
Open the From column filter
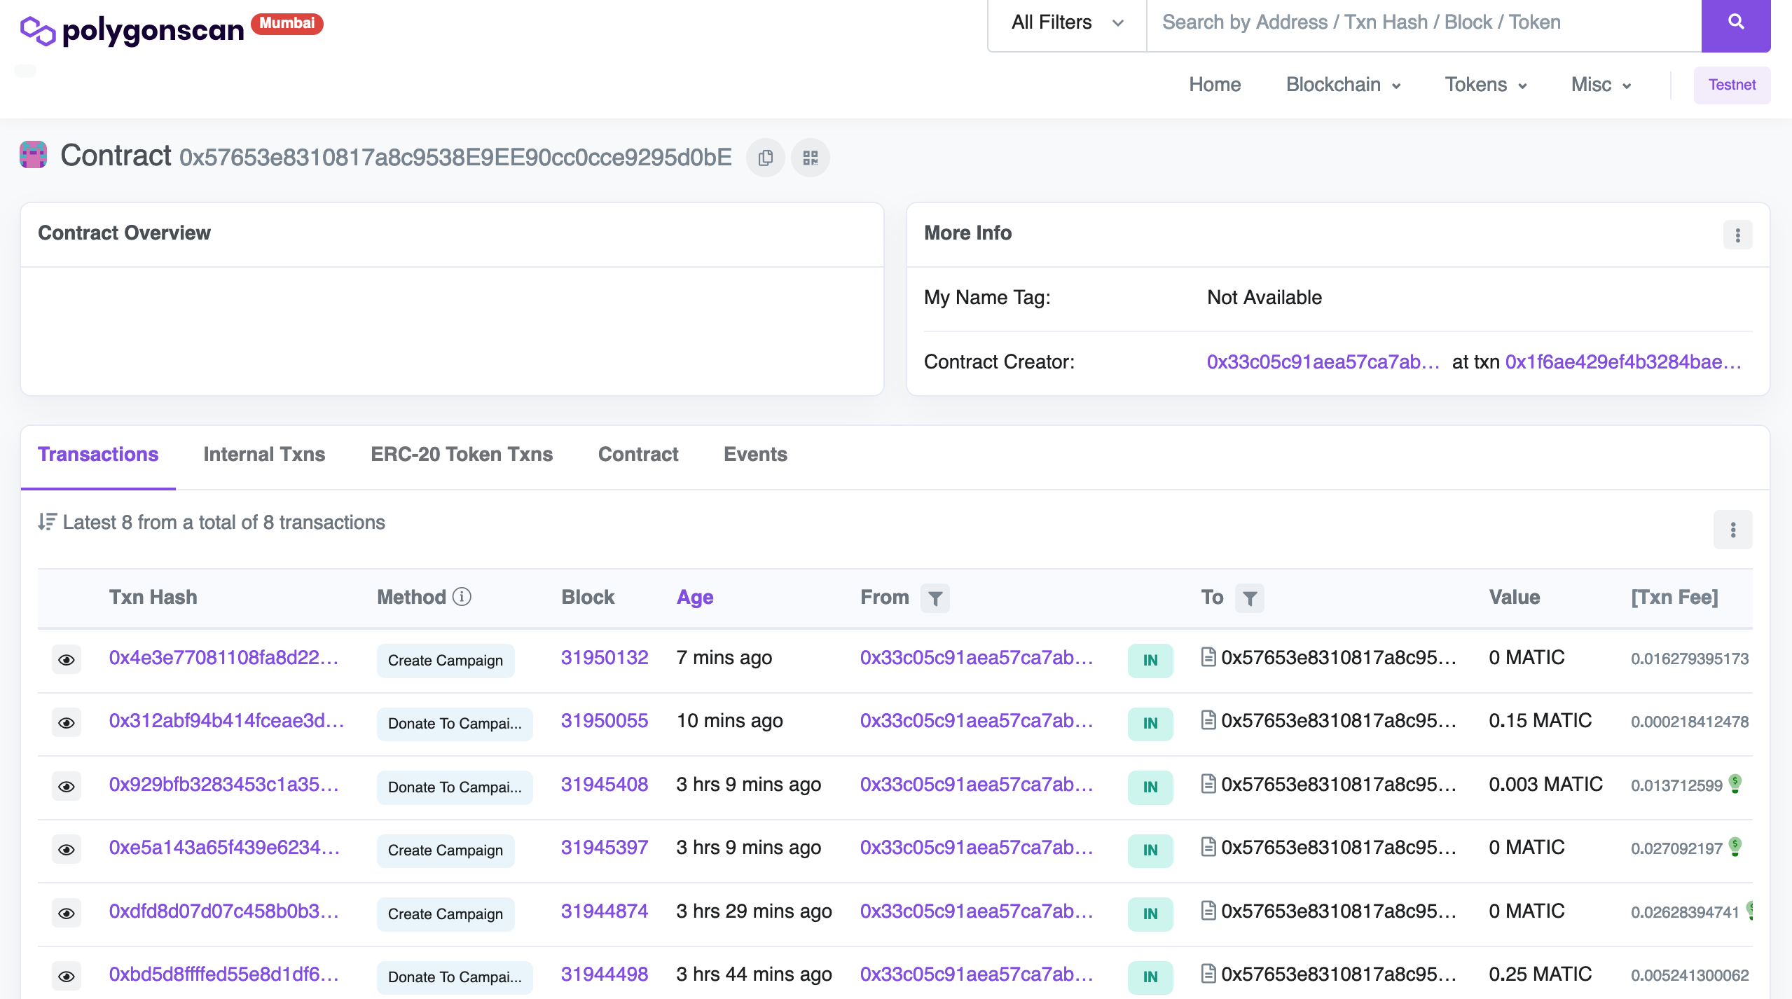point(935,598)
